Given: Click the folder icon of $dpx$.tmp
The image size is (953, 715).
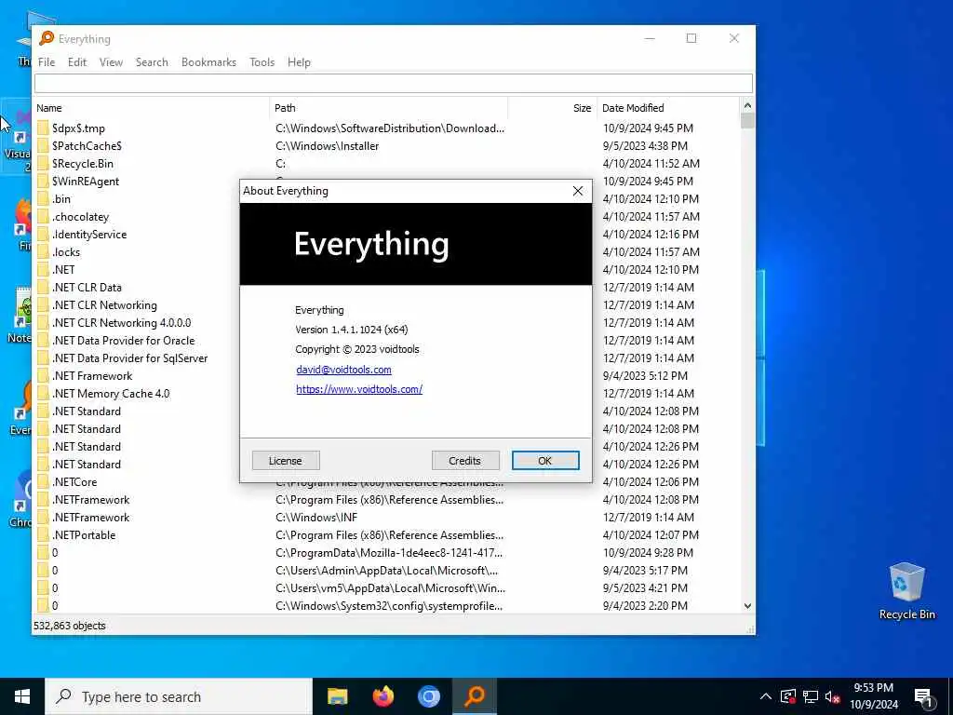Looking at the screenshot, I should [x=43, y=128].
